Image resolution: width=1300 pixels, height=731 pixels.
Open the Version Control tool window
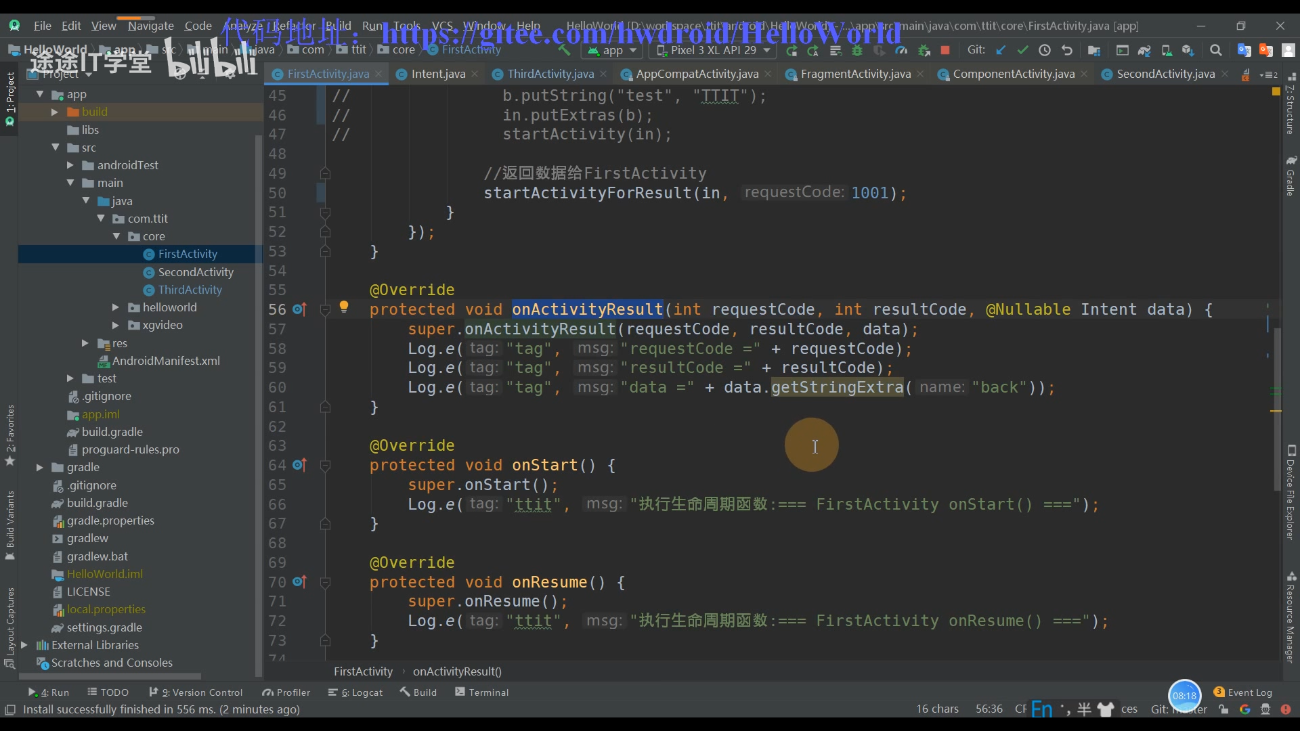[196, 692]
